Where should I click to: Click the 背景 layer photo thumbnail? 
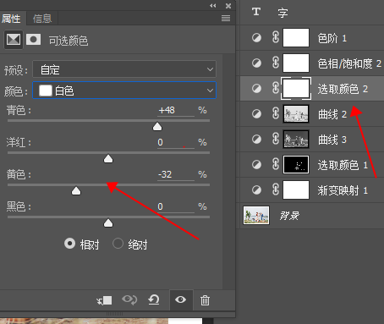[256, 215]
